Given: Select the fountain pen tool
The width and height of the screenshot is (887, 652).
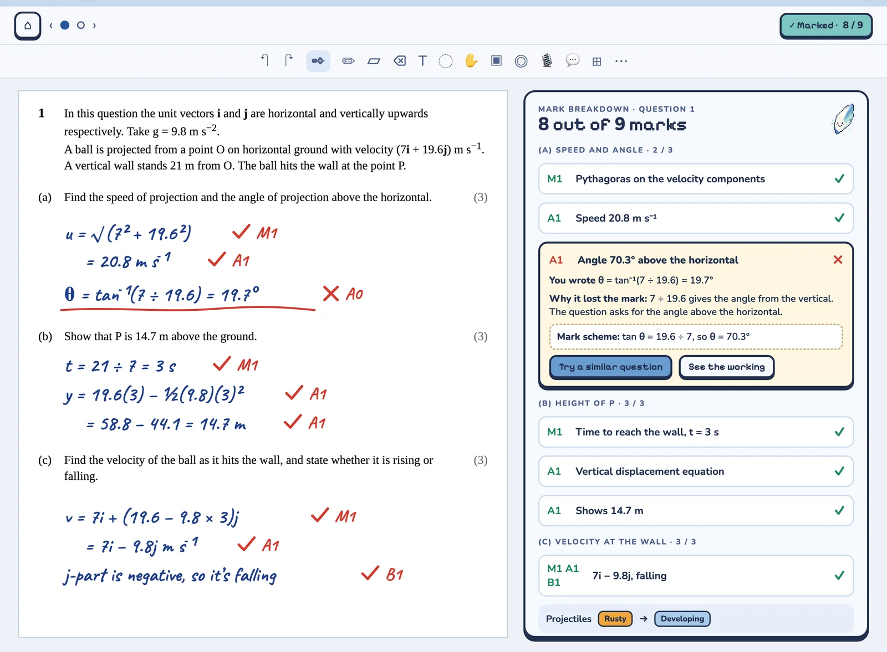Looking at the screenshot, I should coord(318,61).
